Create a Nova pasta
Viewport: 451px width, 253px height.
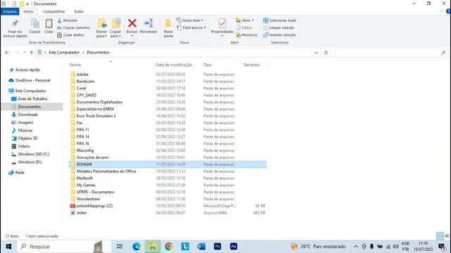pos(168,28)
